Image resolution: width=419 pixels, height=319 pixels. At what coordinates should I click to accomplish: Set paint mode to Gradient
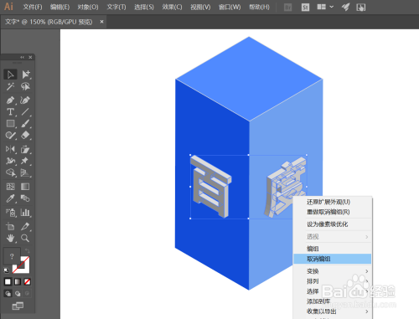pos(18,282)
